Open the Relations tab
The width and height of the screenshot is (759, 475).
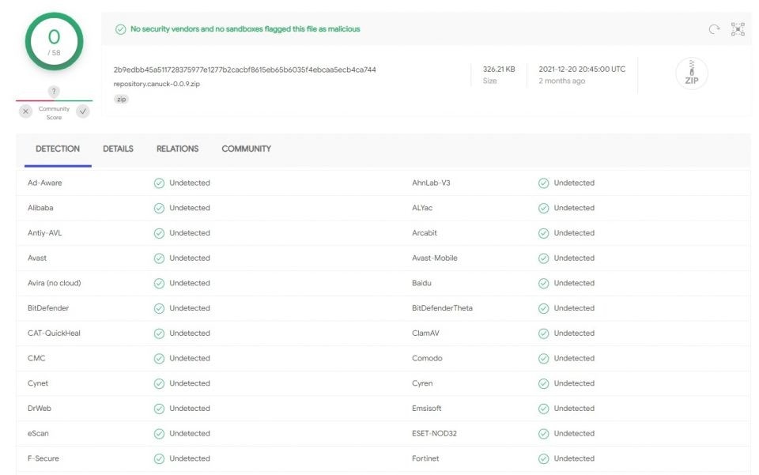178,149
